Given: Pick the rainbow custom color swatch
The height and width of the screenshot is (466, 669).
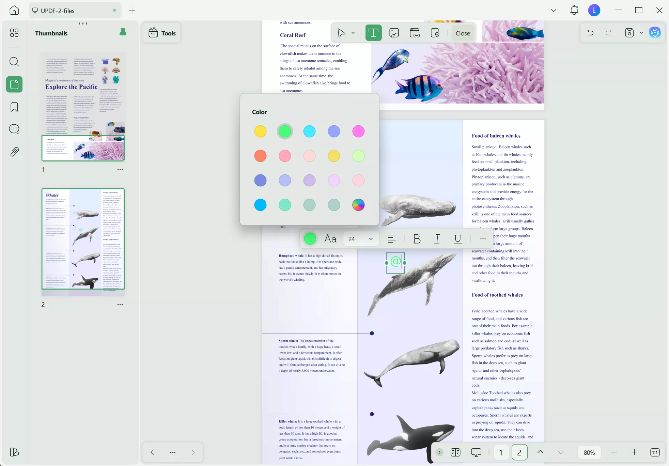Looking at the screenshot, I should (358, 205).
